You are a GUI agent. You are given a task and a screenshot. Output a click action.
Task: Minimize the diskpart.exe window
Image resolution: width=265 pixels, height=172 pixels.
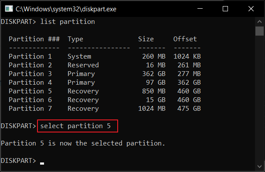[x=200, y=9]
